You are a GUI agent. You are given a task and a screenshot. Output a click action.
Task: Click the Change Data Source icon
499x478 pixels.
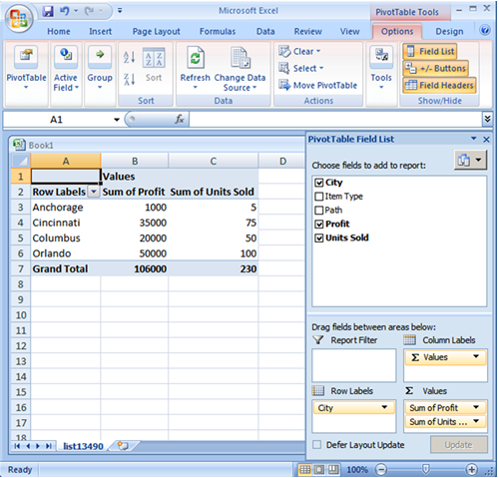click(241, 58)
